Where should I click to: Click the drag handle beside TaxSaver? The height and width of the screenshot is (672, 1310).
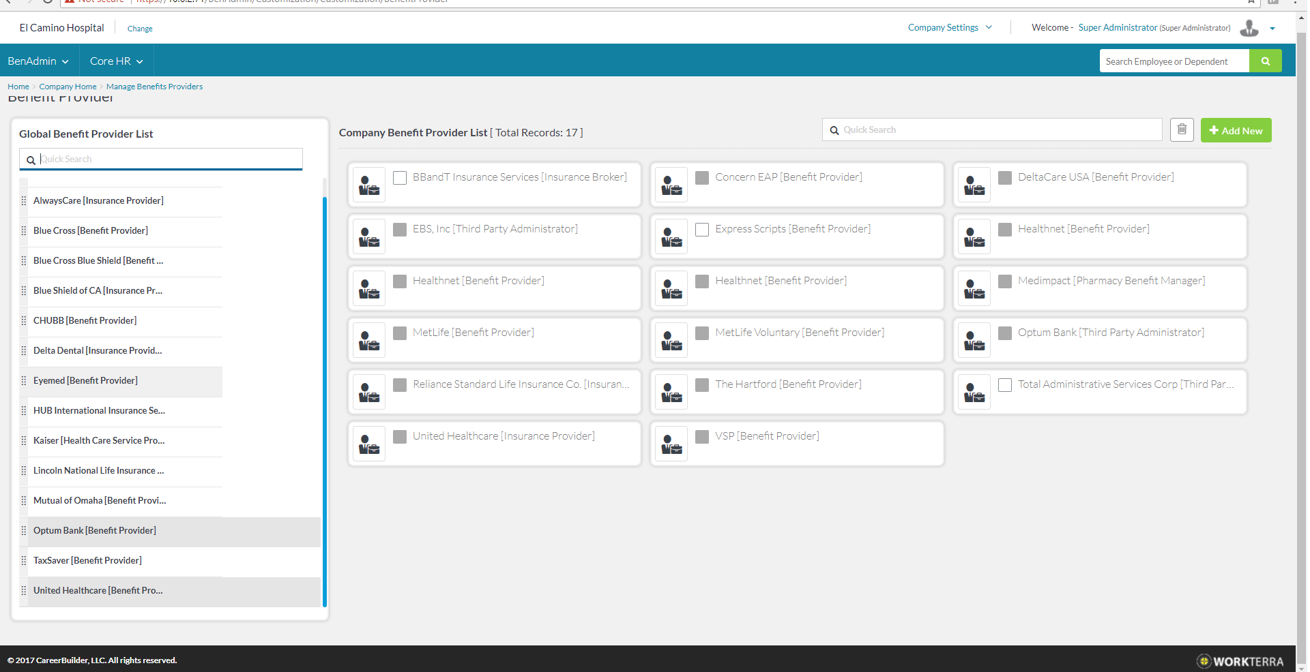24,560
